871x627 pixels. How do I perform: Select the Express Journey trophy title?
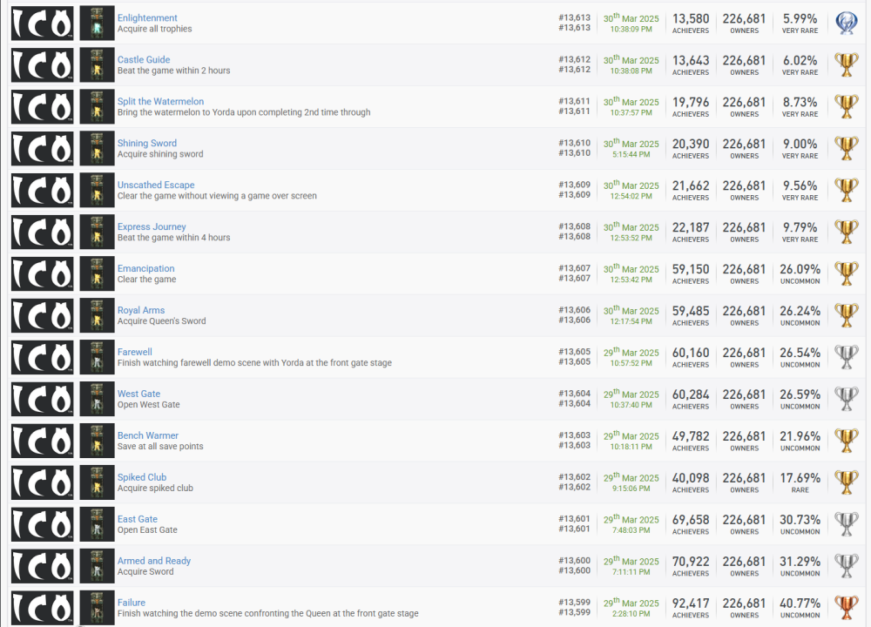coord(152,227)
